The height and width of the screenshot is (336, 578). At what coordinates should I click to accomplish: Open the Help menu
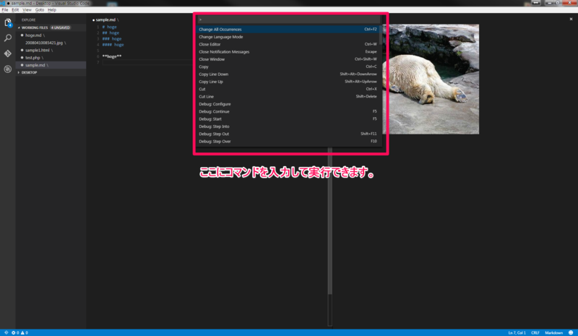point(52,10)
